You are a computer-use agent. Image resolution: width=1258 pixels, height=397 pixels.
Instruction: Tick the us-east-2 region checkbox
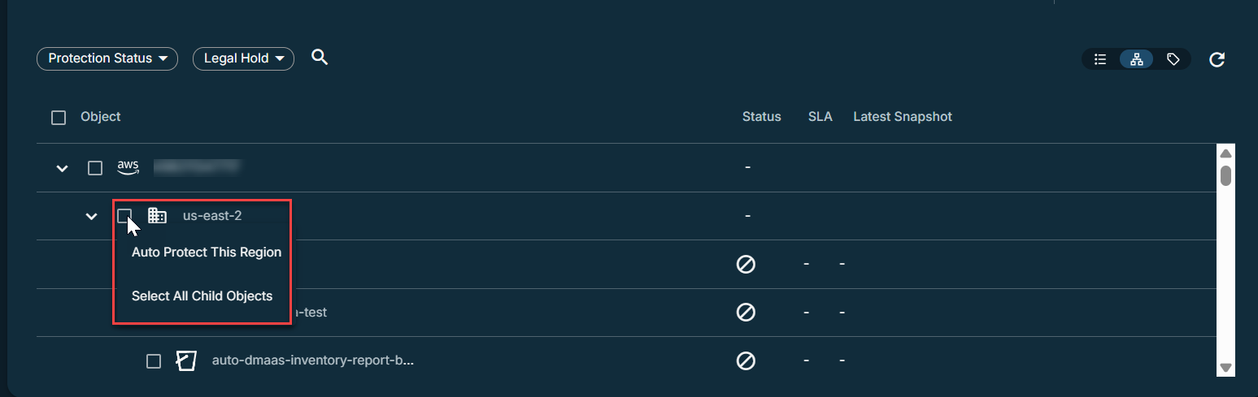(x=124, y=216)
